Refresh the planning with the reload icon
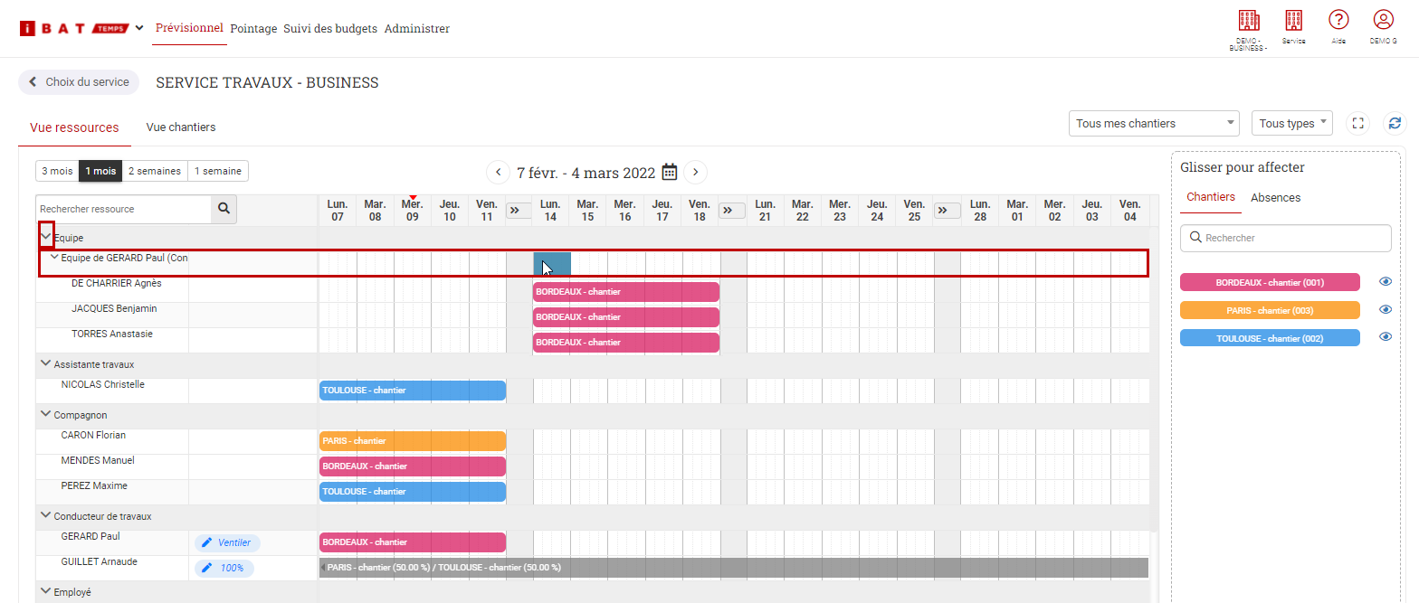1419x603 pixels. [x=1395, y=124]
